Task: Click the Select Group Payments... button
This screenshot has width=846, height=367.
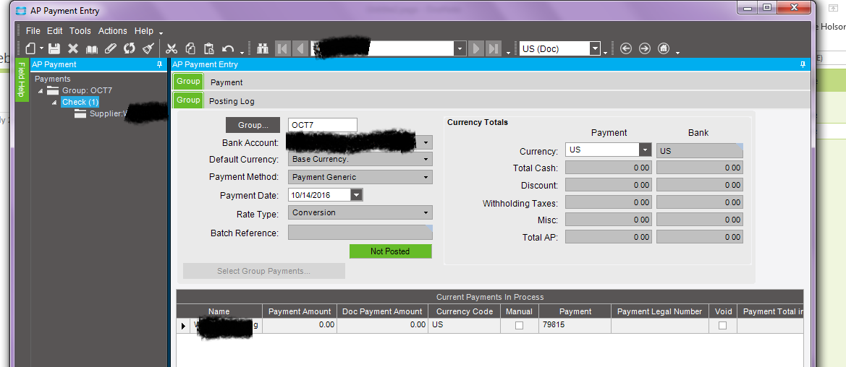Action: click(x=264, y=271)
